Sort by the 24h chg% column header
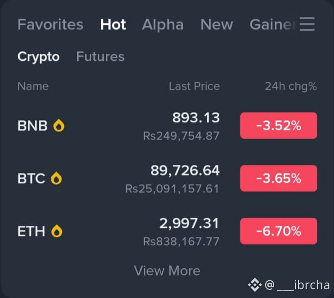The image size is (334, 298). (291, 86)
